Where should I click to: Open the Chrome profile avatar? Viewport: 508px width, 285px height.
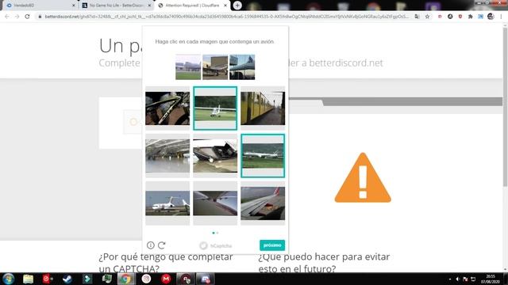point(491,17)
